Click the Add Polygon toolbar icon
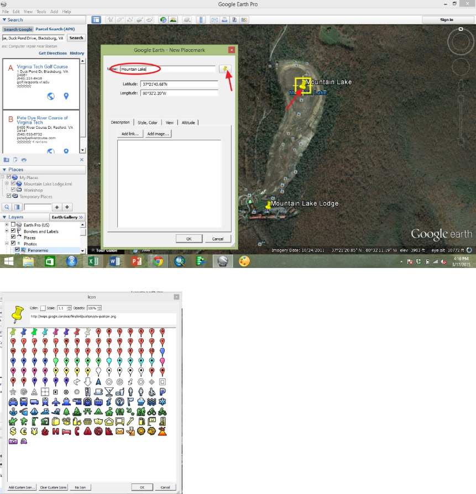The image size is (476, 494). pyautogui.click(x=120, y=20)
